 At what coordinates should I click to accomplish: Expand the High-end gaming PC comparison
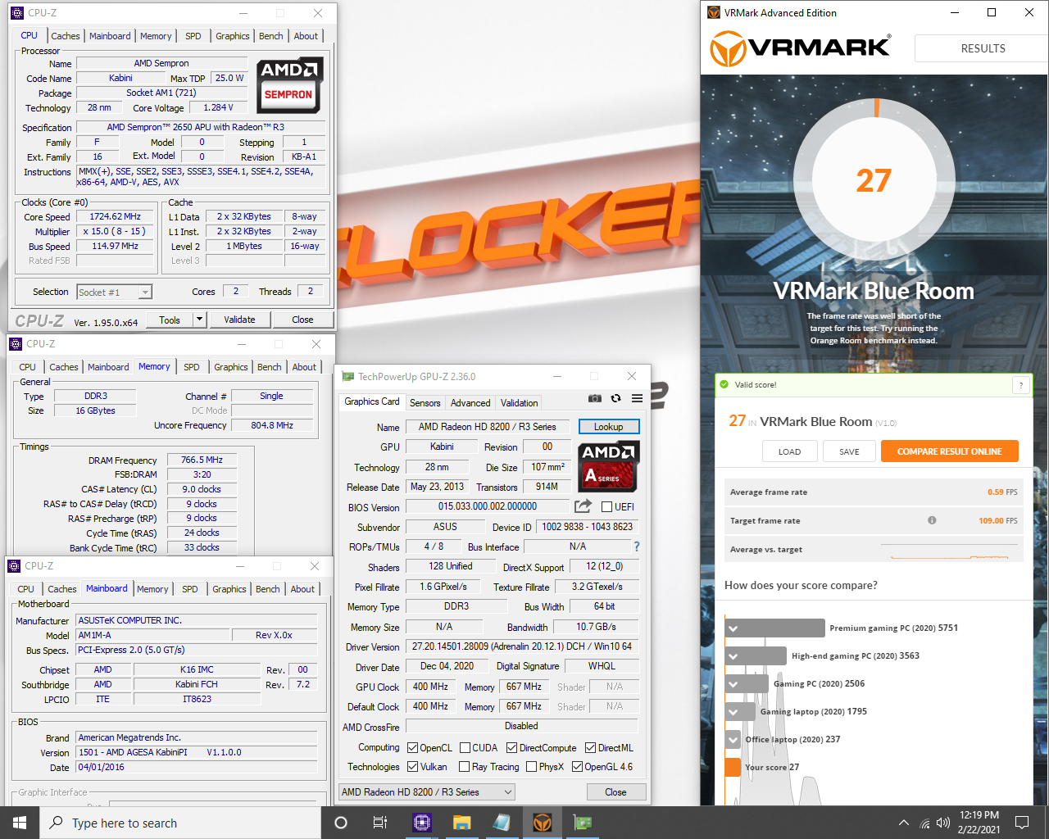tap(733, 656)
